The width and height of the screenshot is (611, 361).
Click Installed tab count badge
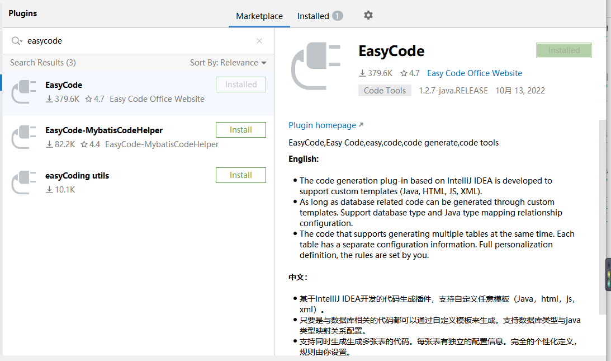(x=338, y=16)
